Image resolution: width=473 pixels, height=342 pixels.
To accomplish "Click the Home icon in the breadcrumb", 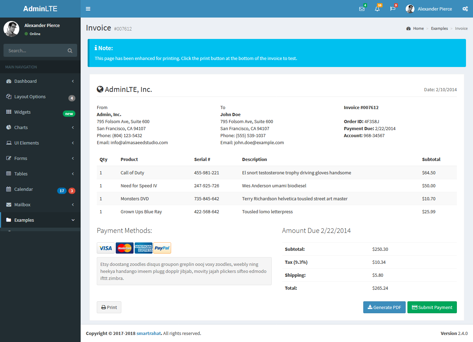I will (x=408, y=28).
